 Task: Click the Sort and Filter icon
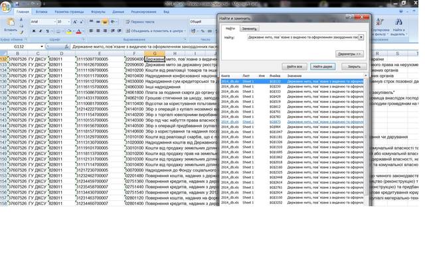pos(379,25)
